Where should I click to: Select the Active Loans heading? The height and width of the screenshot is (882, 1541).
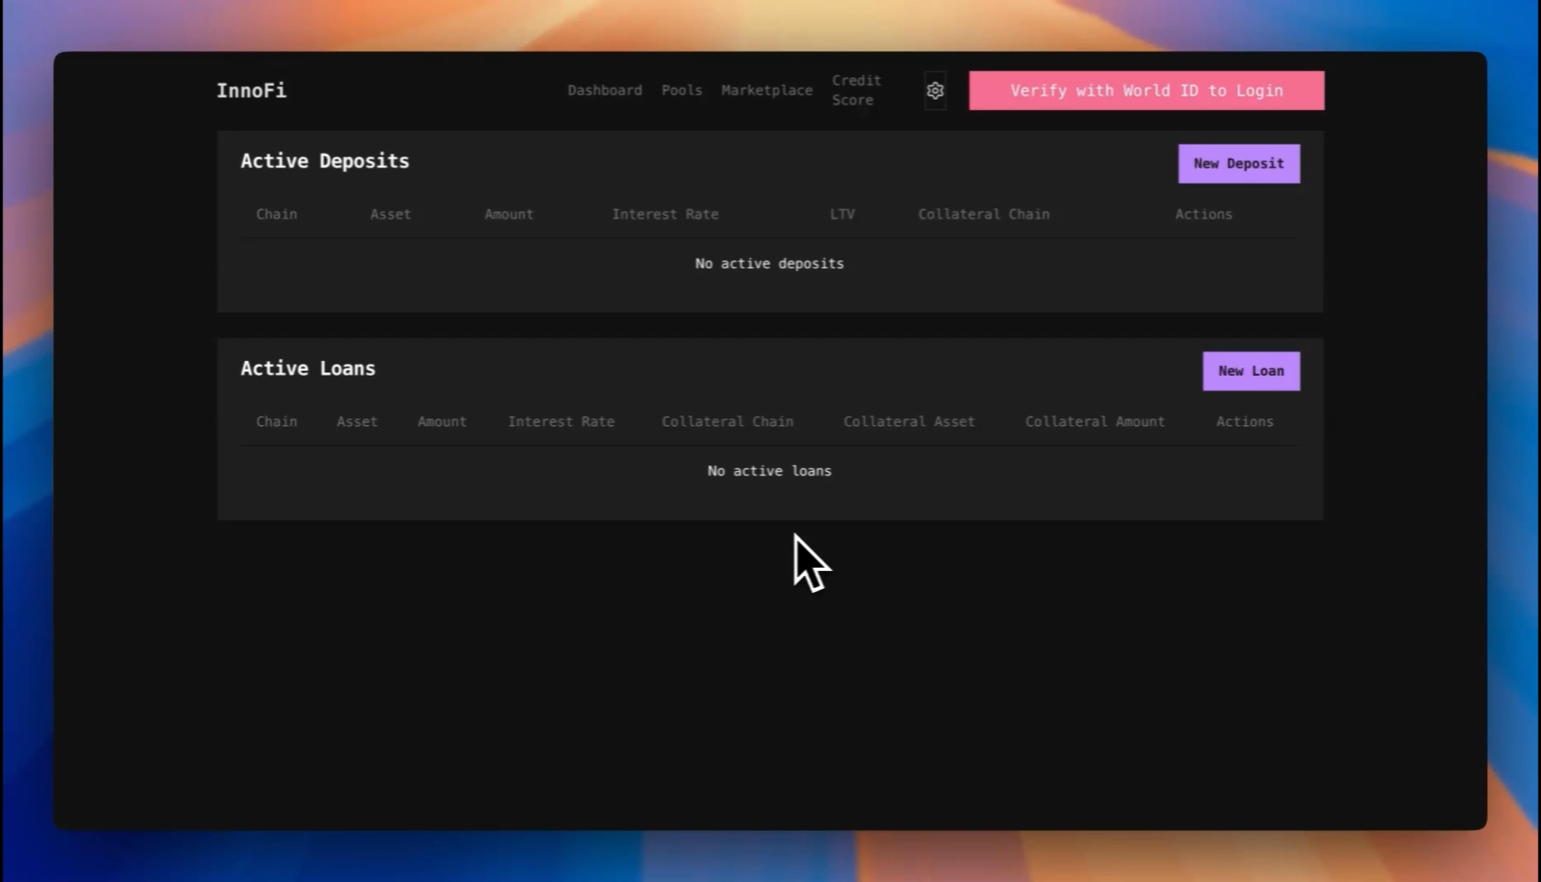pyautogui.click(x=308, y=368)
